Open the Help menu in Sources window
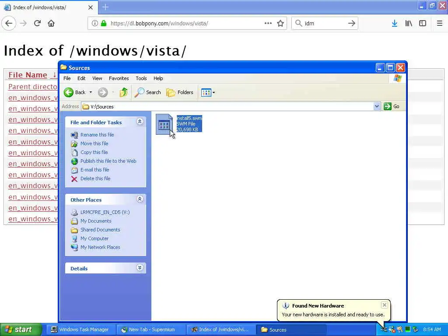This screenshot has height=336, width=448. point(158,78)
